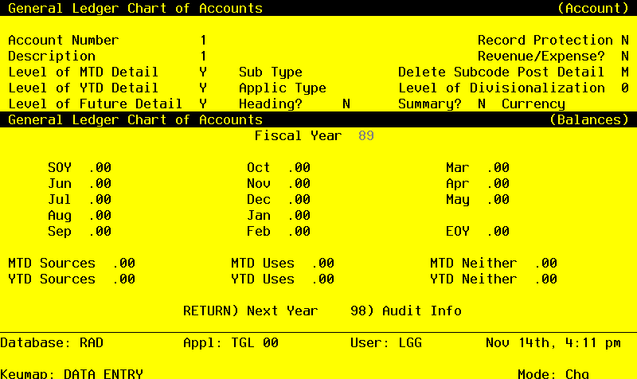Choose the RETURN) Next Year option
Screen dimensions: 637x379
pyautogui.click(x=251, y=311)
